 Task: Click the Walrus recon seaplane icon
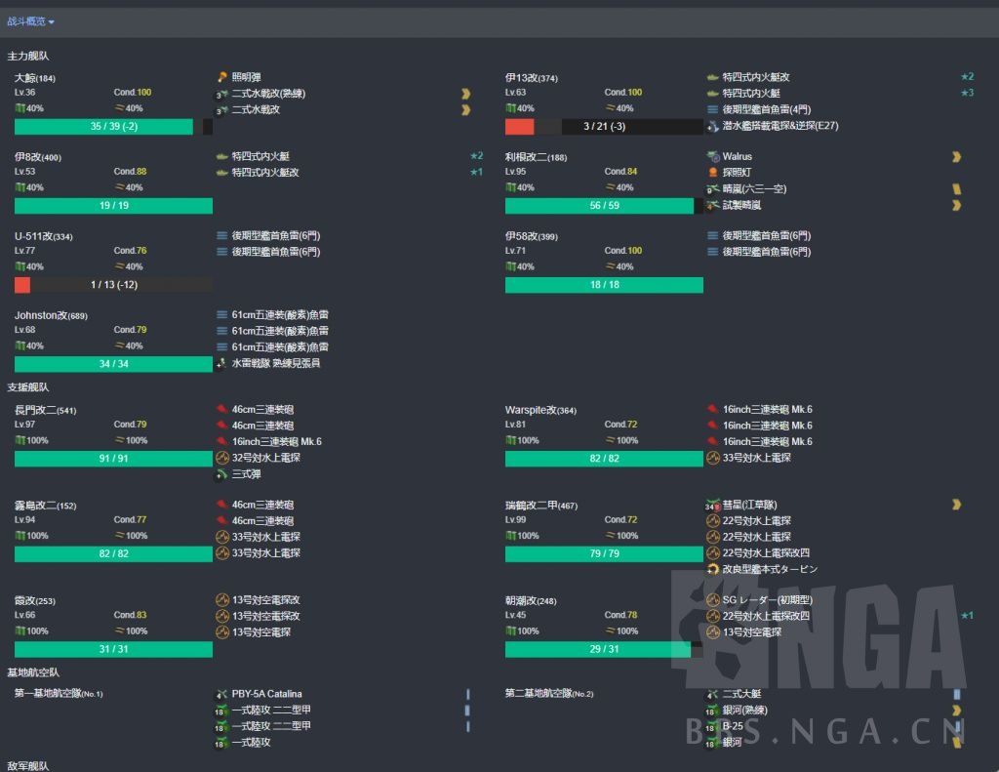(715, 155)
